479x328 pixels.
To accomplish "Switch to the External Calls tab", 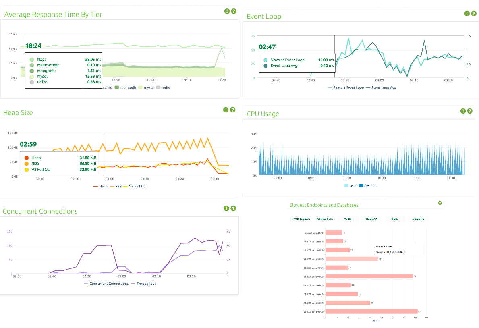I will (x=324, y=219).
